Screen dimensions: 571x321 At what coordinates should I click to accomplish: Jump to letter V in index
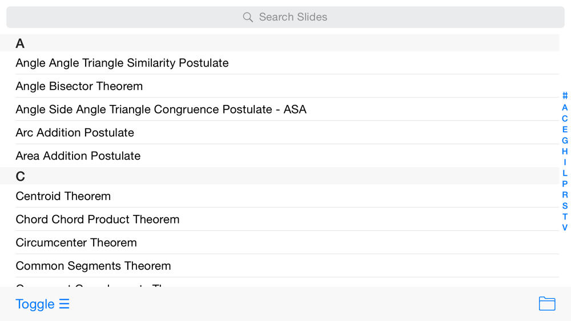[565, 227]
